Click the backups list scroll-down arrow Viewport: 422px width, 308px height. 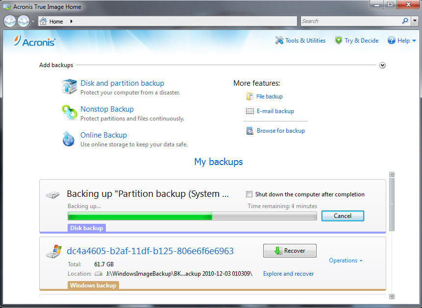point(392,296)
